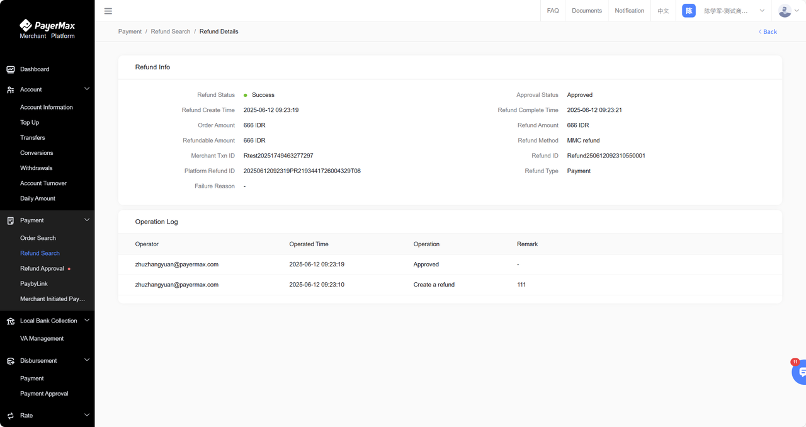Expand the Rate section chevron

point(87,415)
